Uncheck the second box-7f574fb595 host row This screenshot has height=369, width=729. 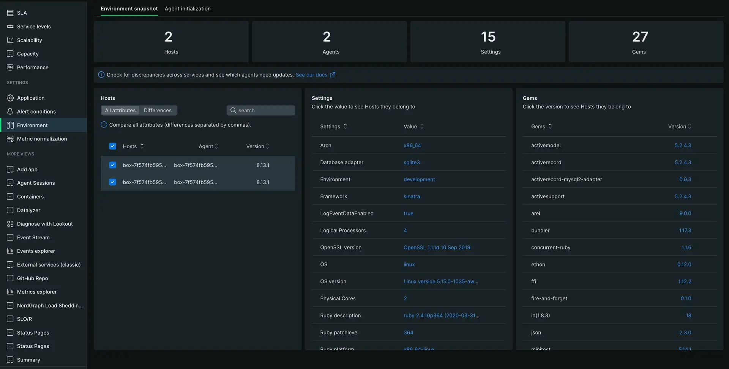coord(113,182)
